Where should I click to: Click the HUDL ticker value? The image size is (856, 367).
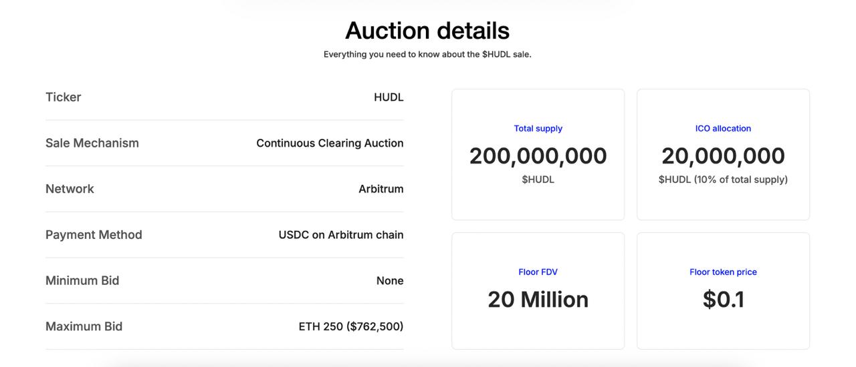pyautogui.click(x=389, y=97)
